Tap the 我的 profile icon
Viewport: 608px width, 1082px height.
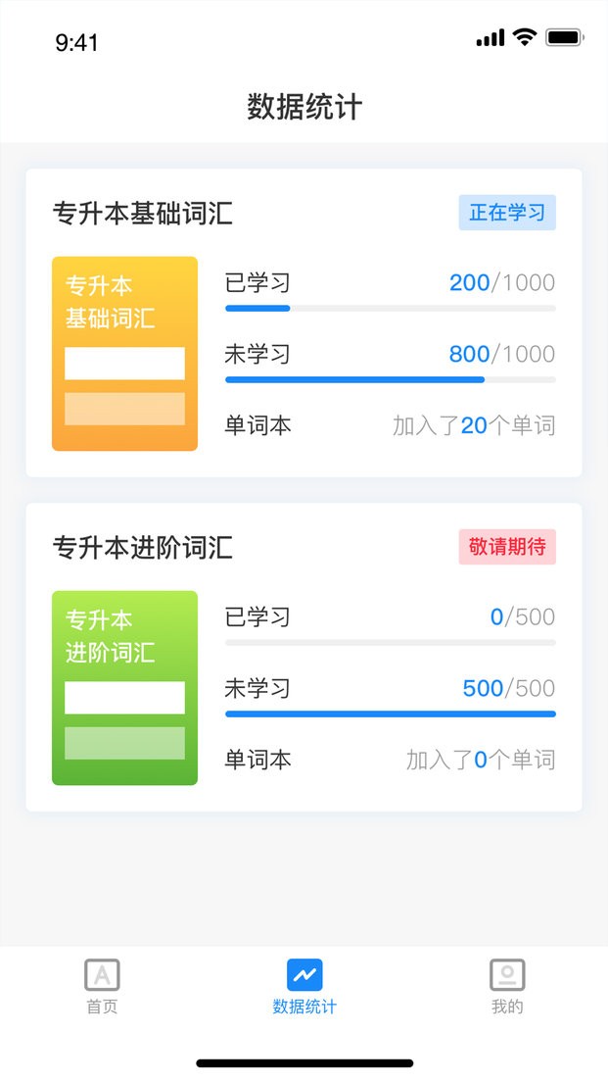click(x=507, y=974)
